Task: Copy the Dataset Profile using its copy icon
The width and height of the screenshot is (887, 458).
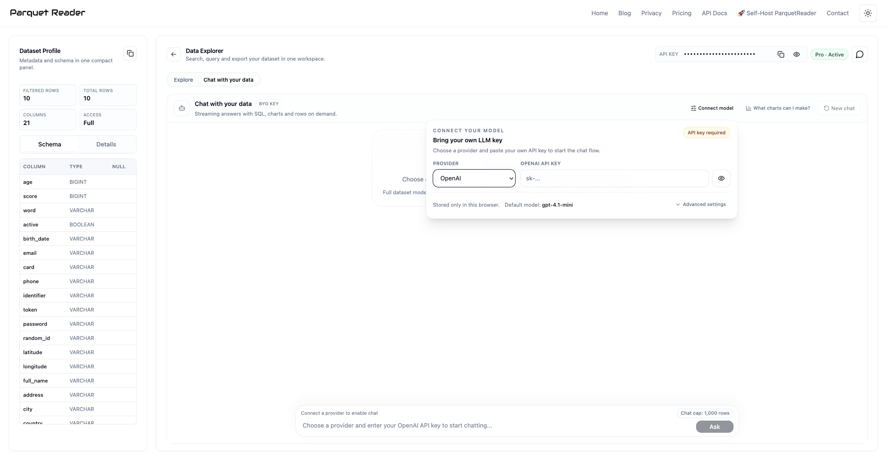Action: coord(130,53)
